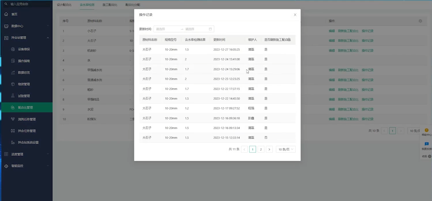Close the 操作记录 dialog
Image resolution: width=432 pixels, height=201 pixels.
pos(295,15)
